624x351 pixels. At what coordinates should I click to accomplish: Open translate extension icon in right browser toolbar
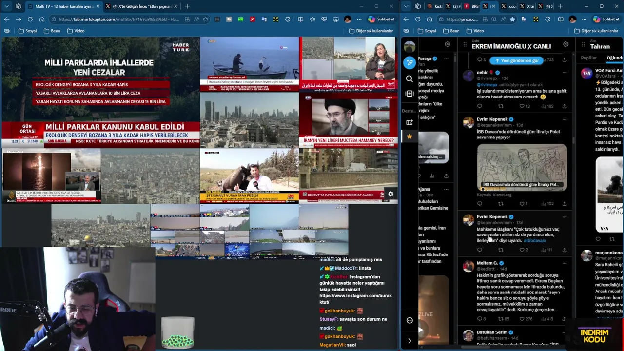(x=524, y=19)
